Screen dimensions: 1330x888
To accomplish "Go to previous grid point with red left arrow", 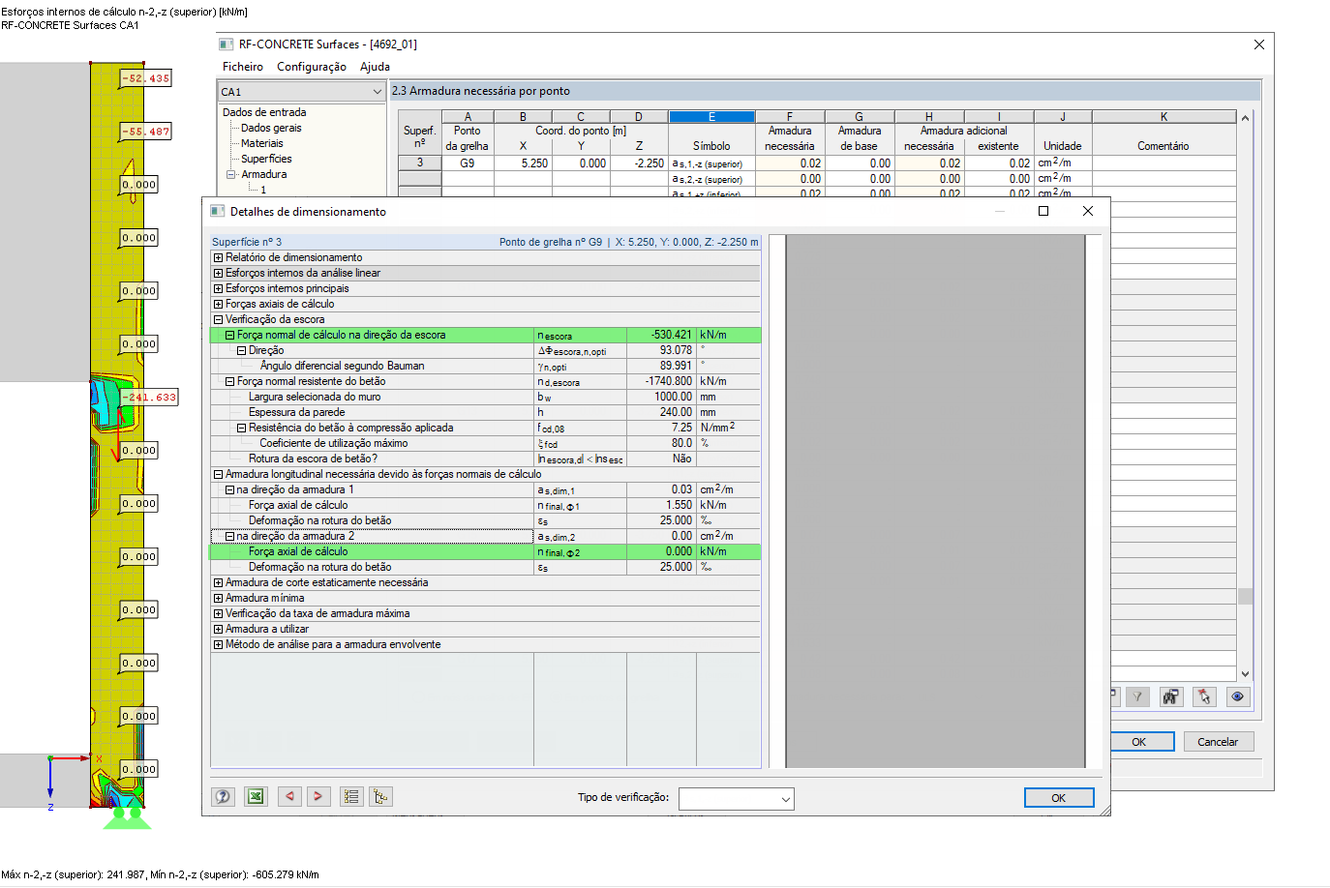I will (x=289, y=797).
